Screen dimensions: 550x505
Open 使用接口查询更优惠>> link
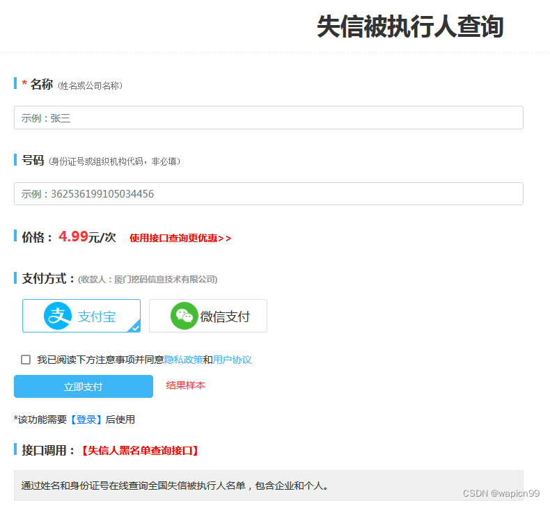[x=180, y=239]
